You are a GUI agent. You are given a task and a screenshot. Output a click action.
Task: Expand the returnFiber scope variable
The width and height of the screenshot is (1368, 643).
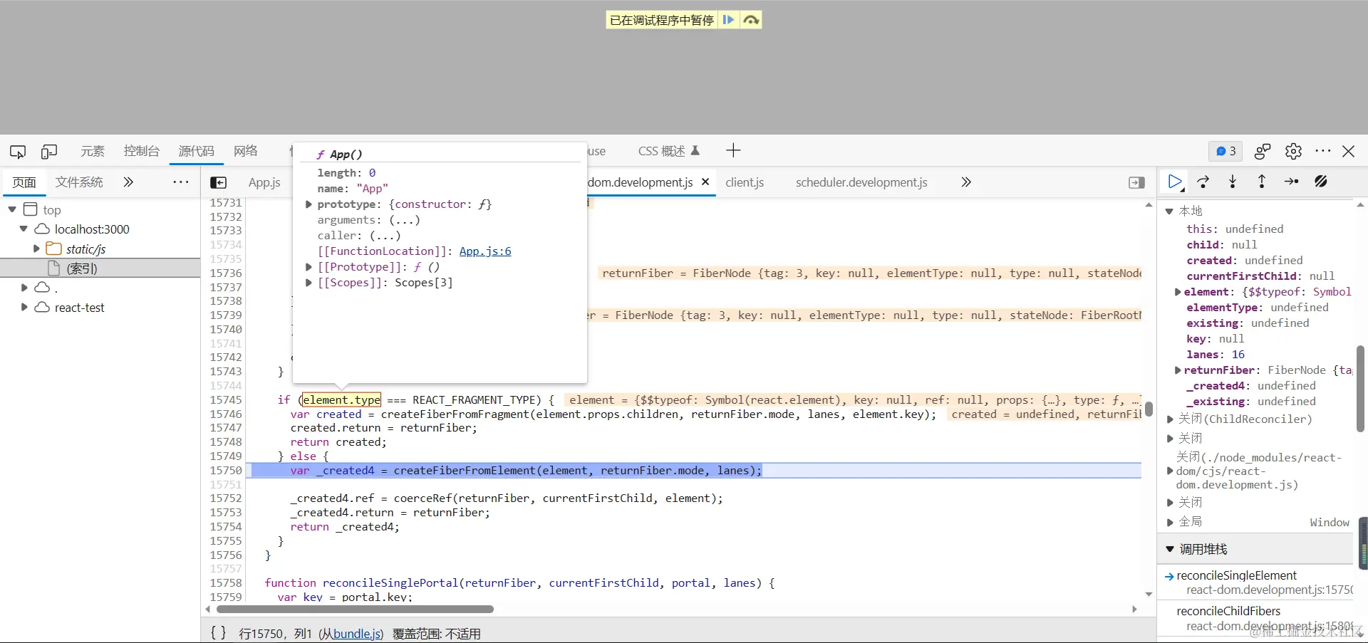1178,370
